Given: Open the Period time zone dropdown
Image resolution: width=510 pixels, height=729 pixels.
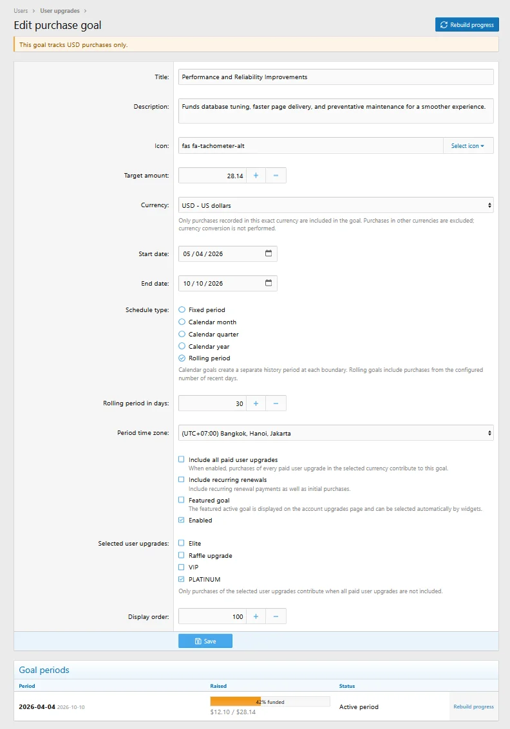Looking at the screenshot, I should click(335, 433).
